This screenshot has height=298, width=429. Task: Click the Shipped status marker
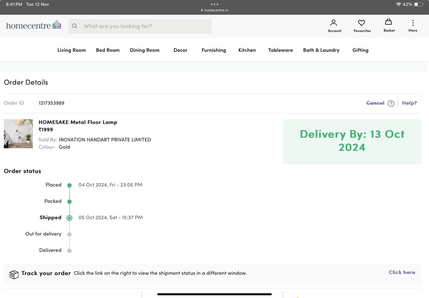pos(69,218)
